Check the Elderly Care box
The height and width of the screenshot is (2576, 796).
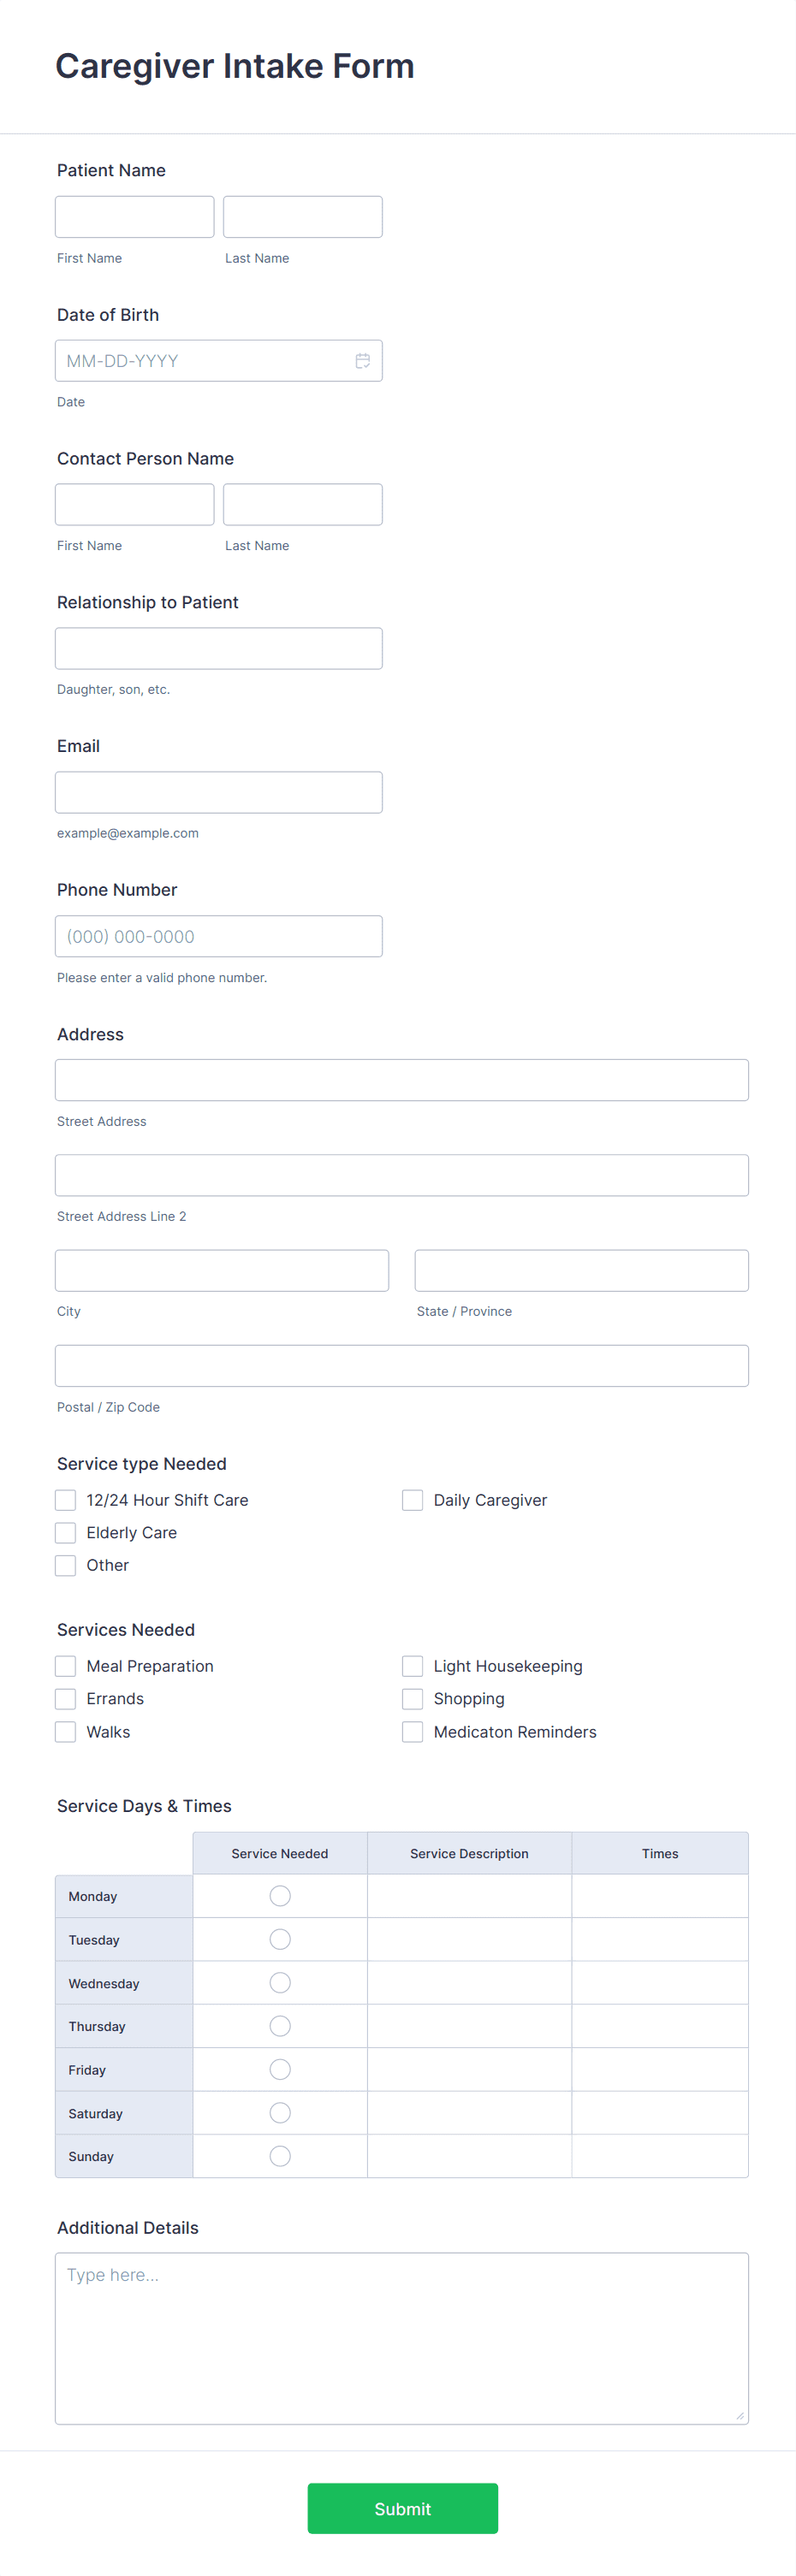(65, 1532)
